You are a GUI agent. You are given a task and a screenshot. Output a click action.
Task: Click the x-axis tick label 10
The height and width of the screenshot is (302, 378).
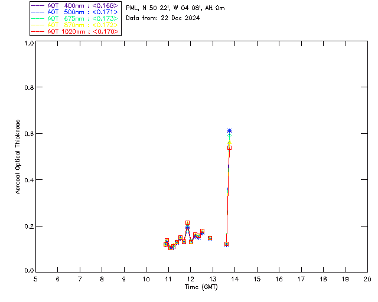146,280
